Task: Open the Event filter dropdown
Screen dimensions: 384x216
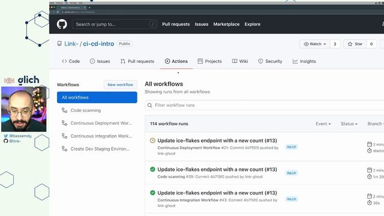Action: coord(323,124)
